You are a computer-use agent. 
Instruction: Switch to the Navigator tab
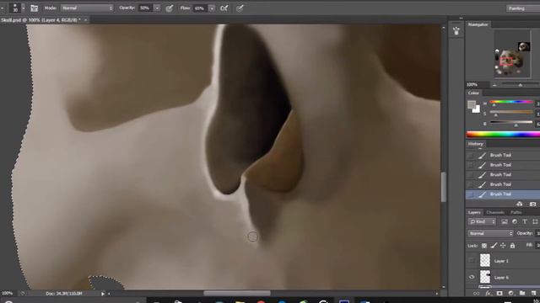click(x=478, y=24)
